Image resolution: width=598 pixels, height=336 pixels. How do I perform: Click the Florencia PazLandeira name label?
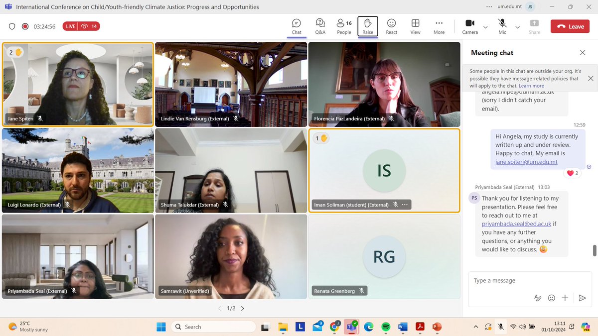pos(349,119)
